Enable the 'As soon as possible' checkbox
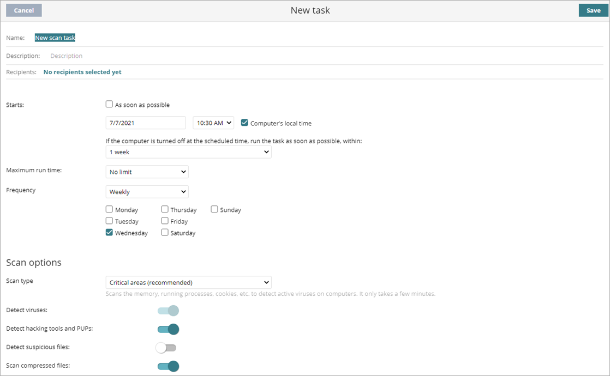 109,104
